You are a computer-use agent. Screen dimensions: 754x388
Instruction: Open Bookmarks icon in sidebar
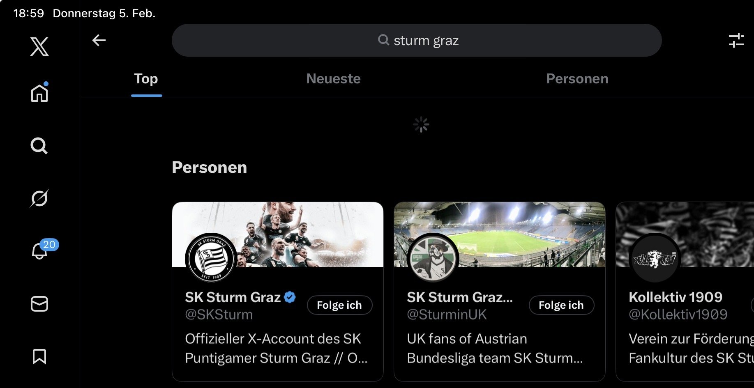[39, 356]
